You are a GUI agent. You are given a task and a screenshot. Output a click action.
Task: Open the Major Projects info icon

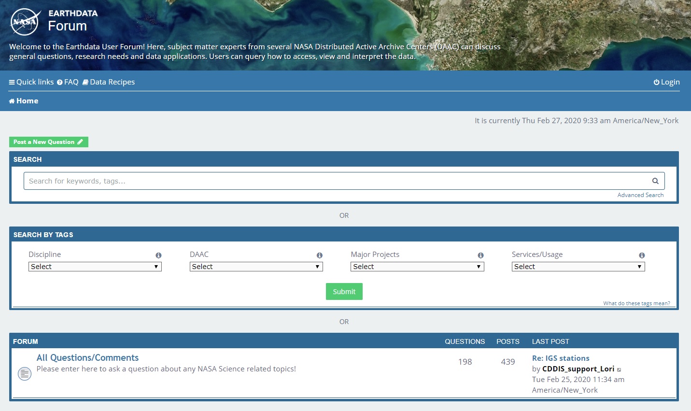pos(480,255)
